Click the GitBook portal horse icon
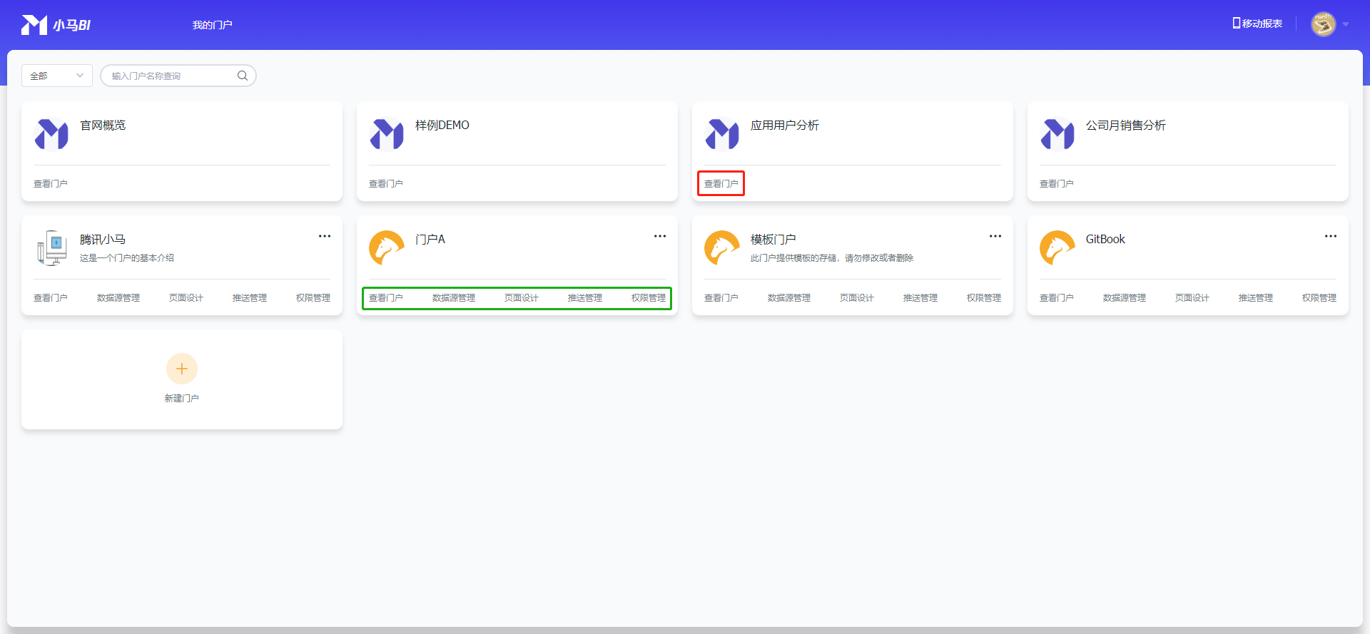This screenshot has height=634, width=1370. (1057, 248)
